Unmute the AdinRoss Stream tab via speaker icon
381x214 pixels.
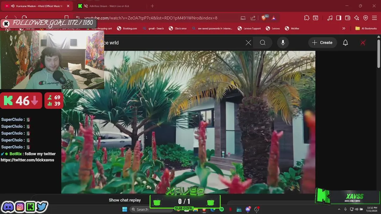pyautogui.click(x=86, y=6)
